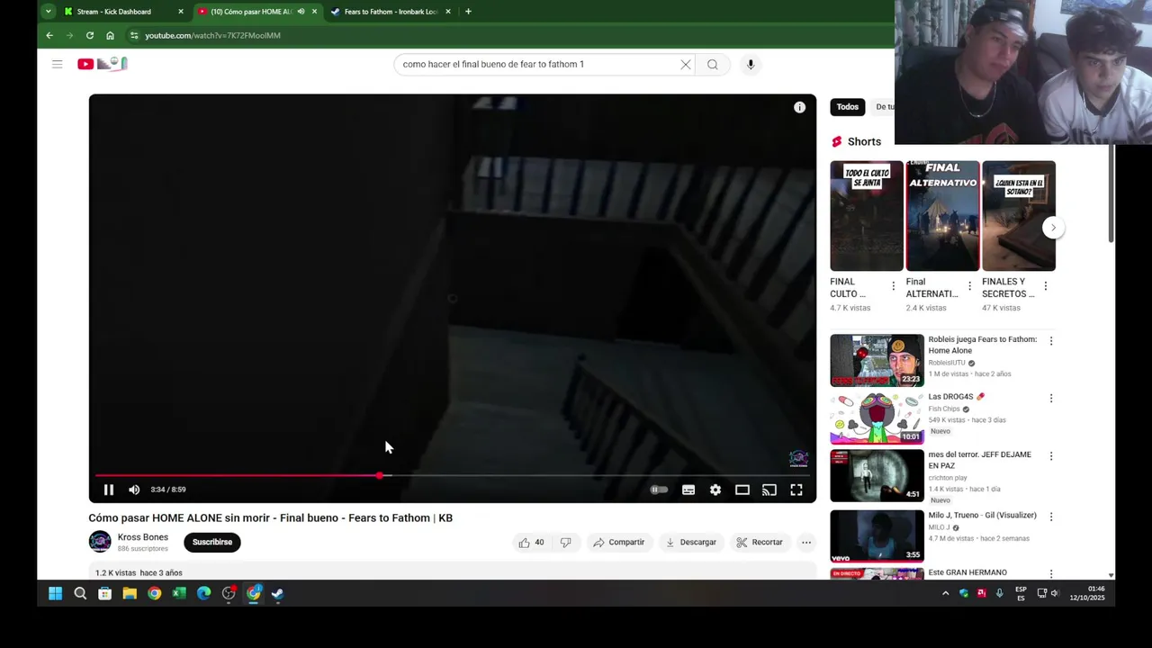Open the YouTube guide hamburger menu
The height and width of the screenshot is (648, 1152).
point(57,64)
